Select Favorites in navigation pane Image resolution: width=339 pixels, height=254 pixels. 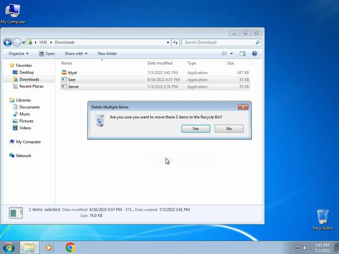pos(24,65)
